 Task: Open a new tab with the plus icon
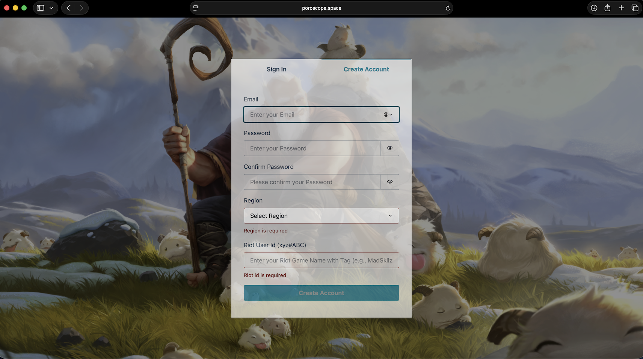click(x=621, y=8)
